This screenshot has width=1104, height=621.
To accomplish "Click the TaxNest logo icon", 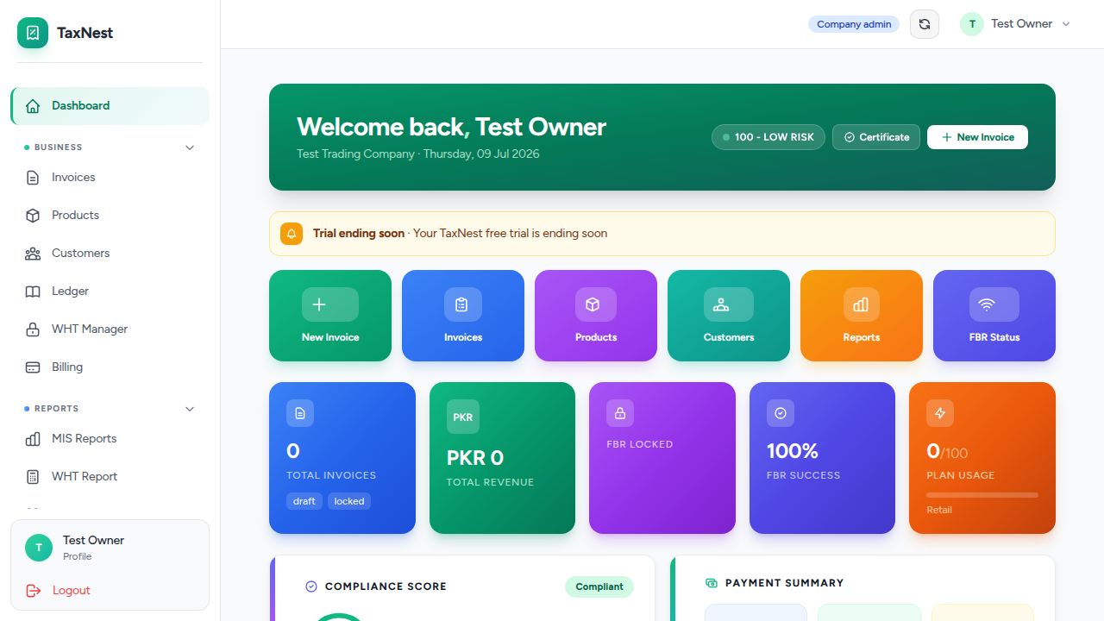I will (33, 33).
